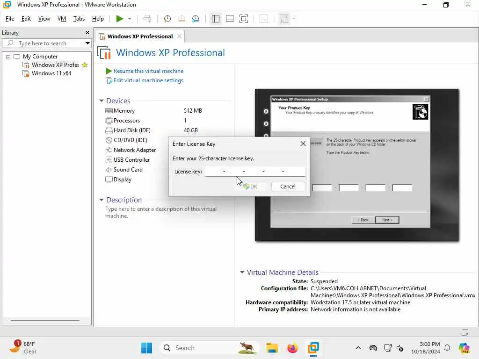Collapse the Virtual Machine Details section

pos(242,272)
